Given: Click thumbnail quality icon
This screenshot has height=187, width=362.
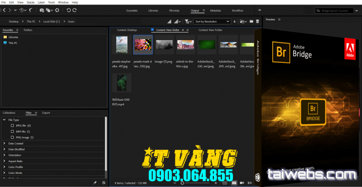Looking at the screenshot, I should pos(169,21).
